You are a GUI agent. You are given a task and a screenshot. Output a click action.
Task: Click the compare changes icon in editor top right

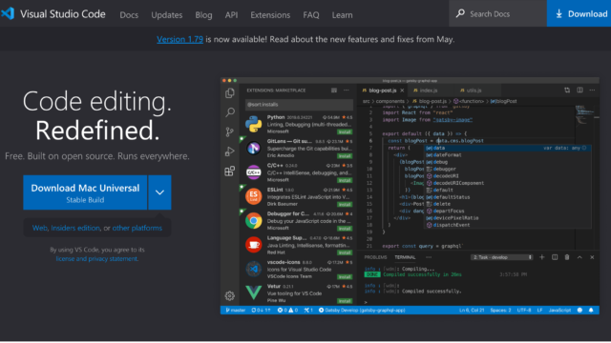click(x=567, y=91)
